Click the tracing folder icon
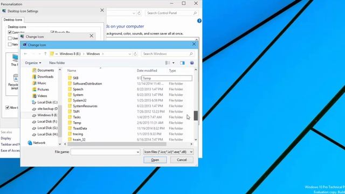Viewport: 345px width, 194px height. pyautogui.click(x=70, y=134)
